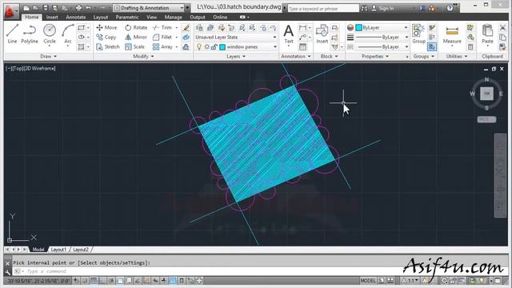Activate the Stretch tool
The width and height of the screenshot is (512, 288).
[x=108, y=46]
